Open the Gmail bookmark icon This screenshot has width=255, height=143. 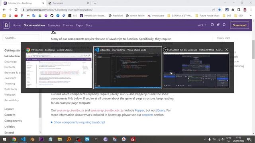[x=28, y=15]
